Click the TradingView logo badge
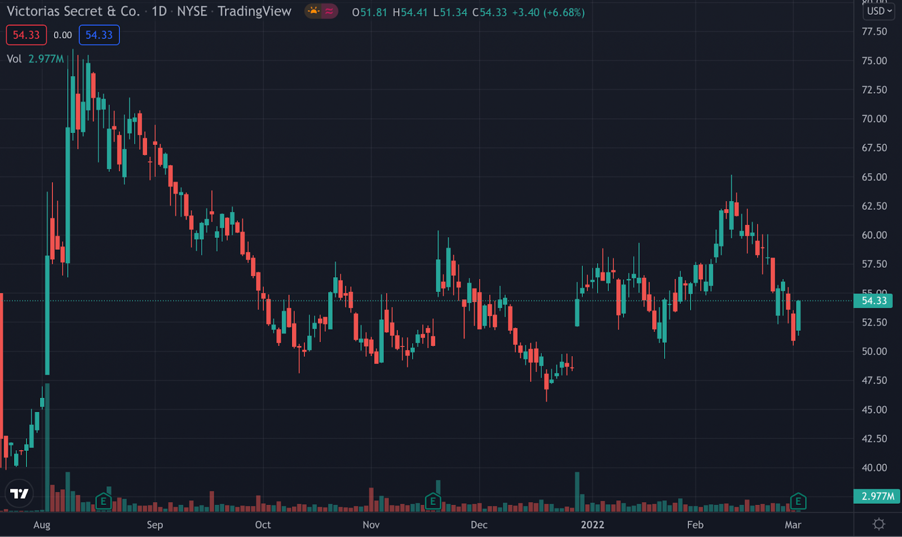 (19, 494)
